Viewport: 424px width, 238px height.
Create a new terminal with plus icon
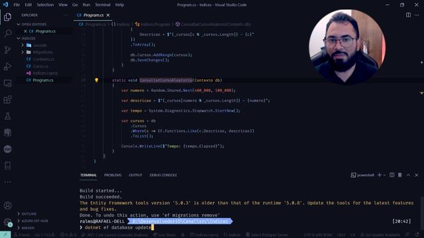click(x=380, y=175)
